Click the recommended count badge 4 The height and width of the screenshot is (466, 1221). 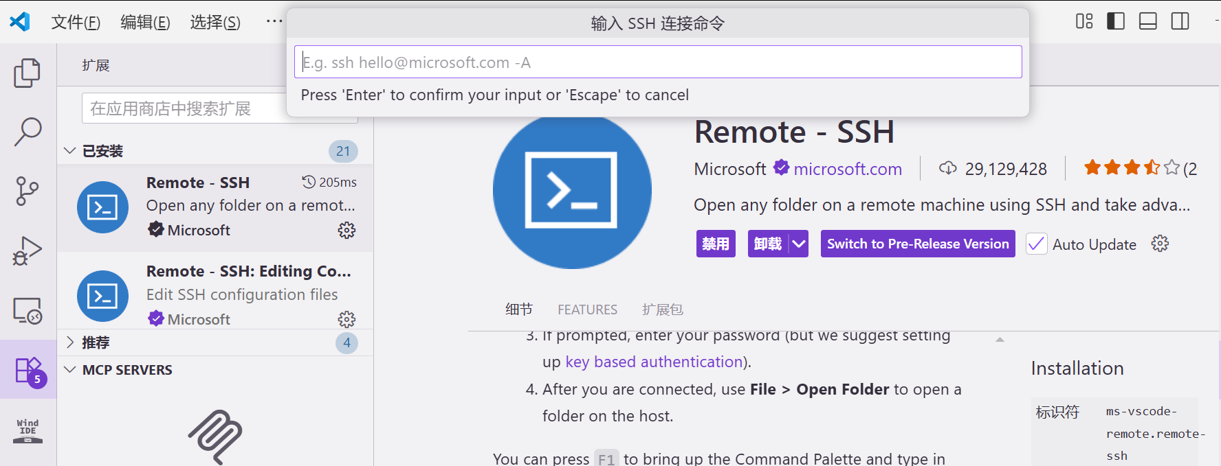tap(346, 342)
